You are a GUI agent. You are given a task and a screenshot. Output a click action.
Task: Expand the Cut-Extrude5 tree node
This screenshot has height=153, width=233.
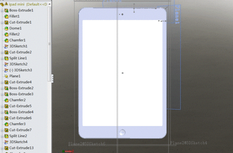2,106
